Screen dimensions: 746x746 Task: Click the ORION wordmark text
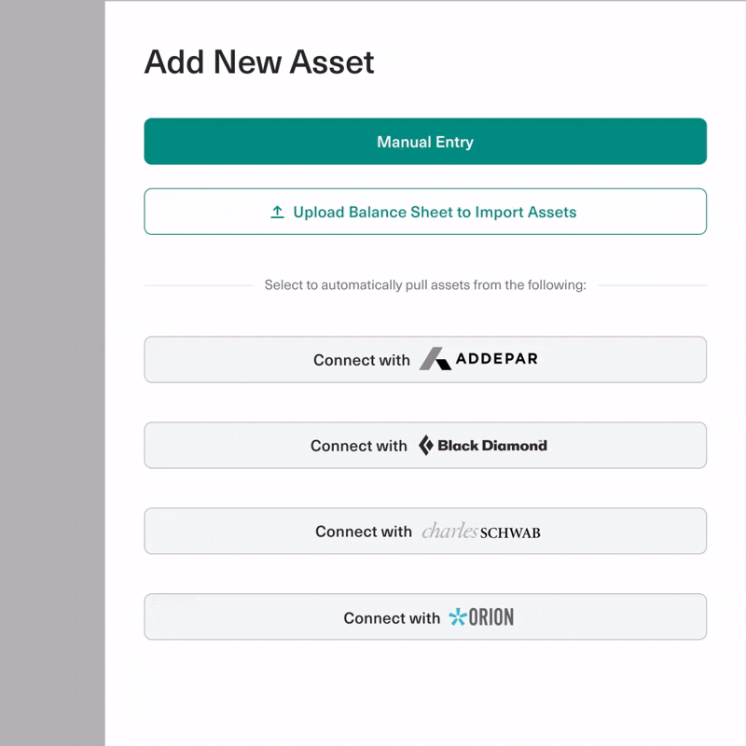491,617
